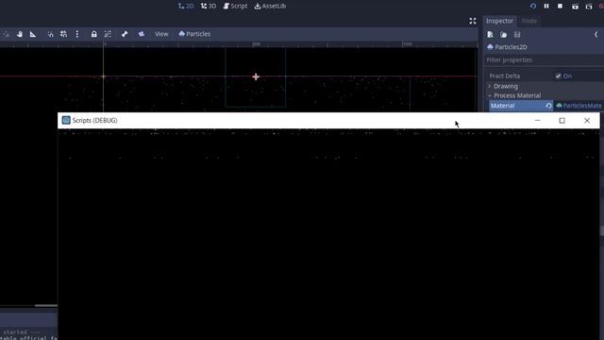Stop the running scene
The image size is (604, 340).
pos(560,7)
